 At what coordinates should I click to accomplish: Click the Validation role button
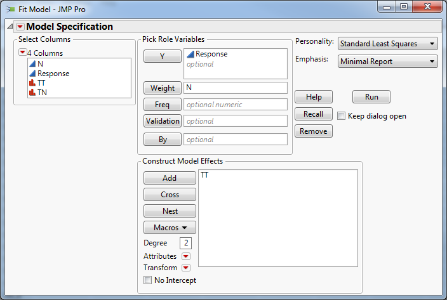coord(163,121)
